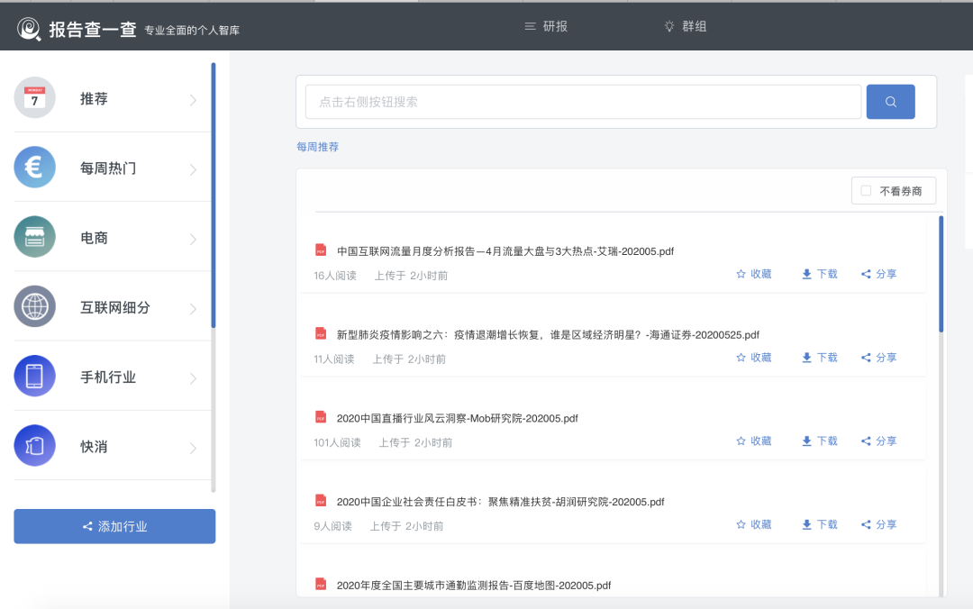Expand the 每周热门 category chevron
Image resolution: width=973 pixels, height=609 pixels.
tap(193, 169)
